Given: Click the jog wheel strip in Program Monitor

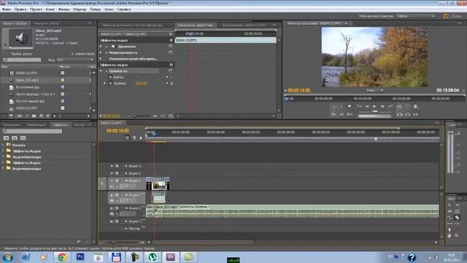Looking at the screenshot, I should point(374,116).
